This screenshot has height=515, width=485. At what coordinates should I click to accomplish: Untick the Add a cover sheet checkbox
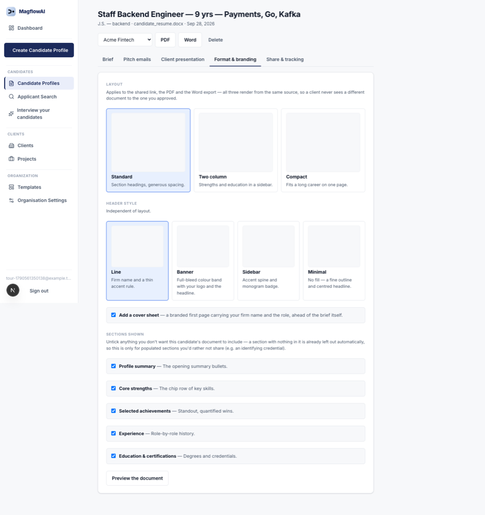pos(113,315)
